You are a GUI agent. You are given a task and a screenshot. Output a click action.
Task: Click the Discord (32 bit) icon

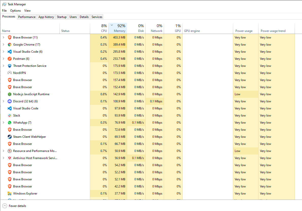9,101
